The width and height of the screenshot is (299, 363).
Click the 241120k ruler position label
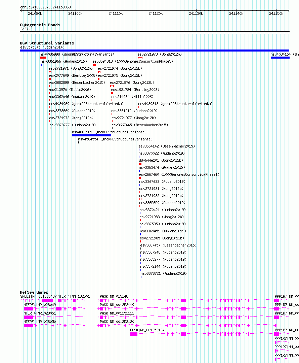(x=156, y=14)
